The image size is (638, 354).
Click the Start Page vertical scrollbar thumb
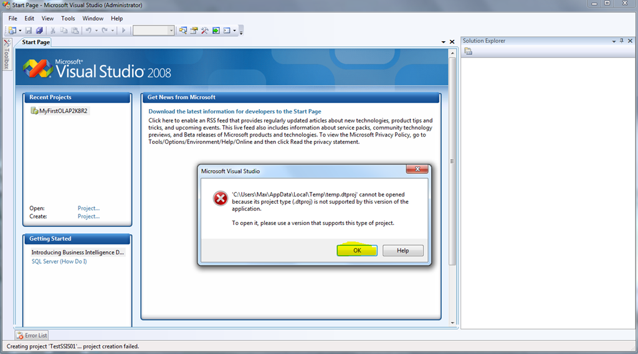tap(452, 161)
